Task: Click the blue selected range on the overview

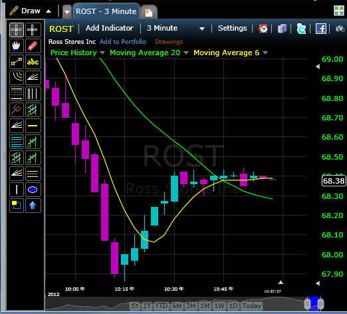Action: tap(314, 303)
